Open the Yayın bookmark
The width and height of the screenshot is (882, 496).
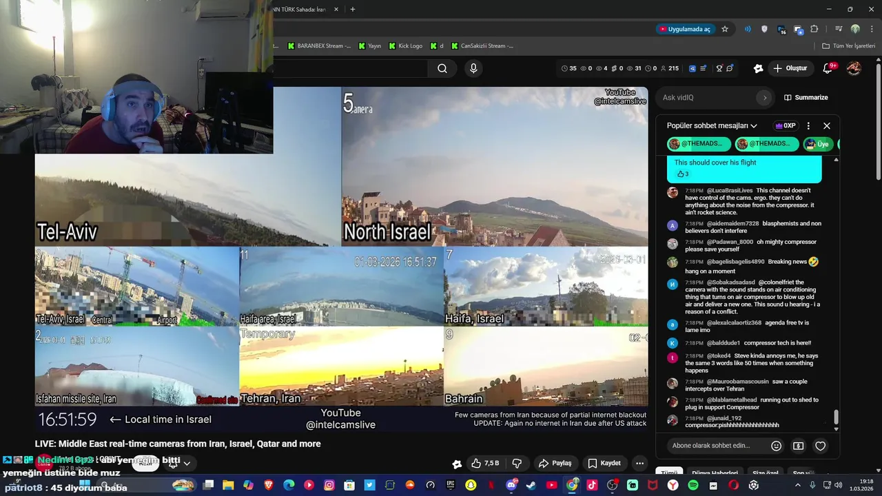(x=369, y=46)
